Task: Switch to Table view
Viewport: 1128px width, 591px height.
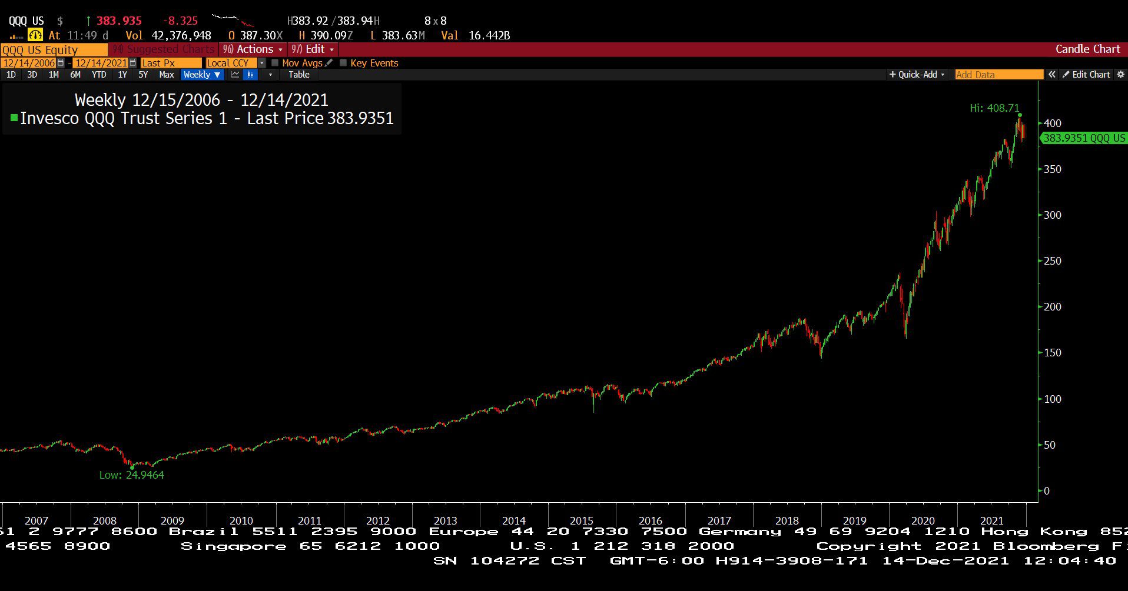Action: click(298, 75)
